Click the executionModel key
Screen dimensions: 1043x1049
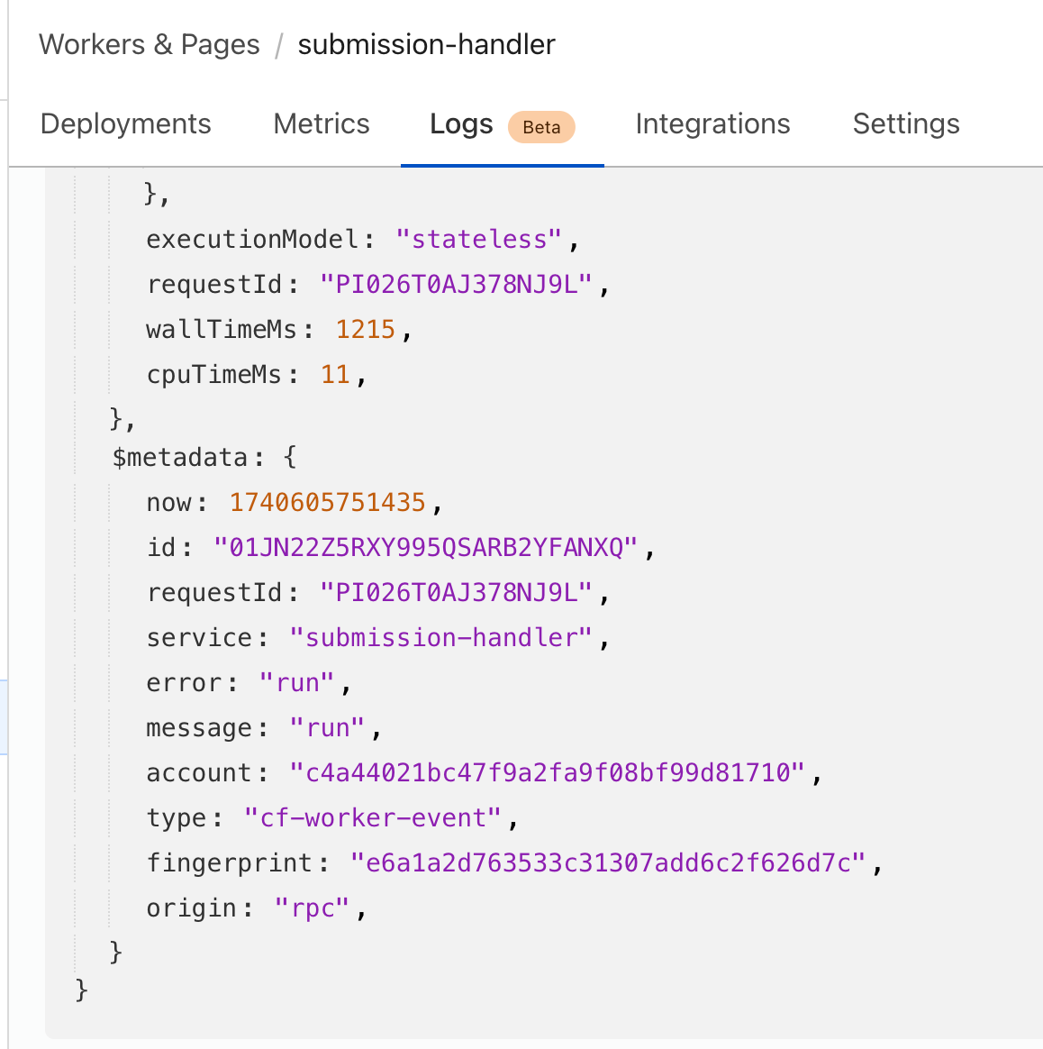pos(253,240)
